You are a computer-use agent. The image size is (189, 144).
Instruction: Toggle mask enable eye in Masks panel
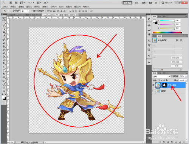[x=158, y=70]
